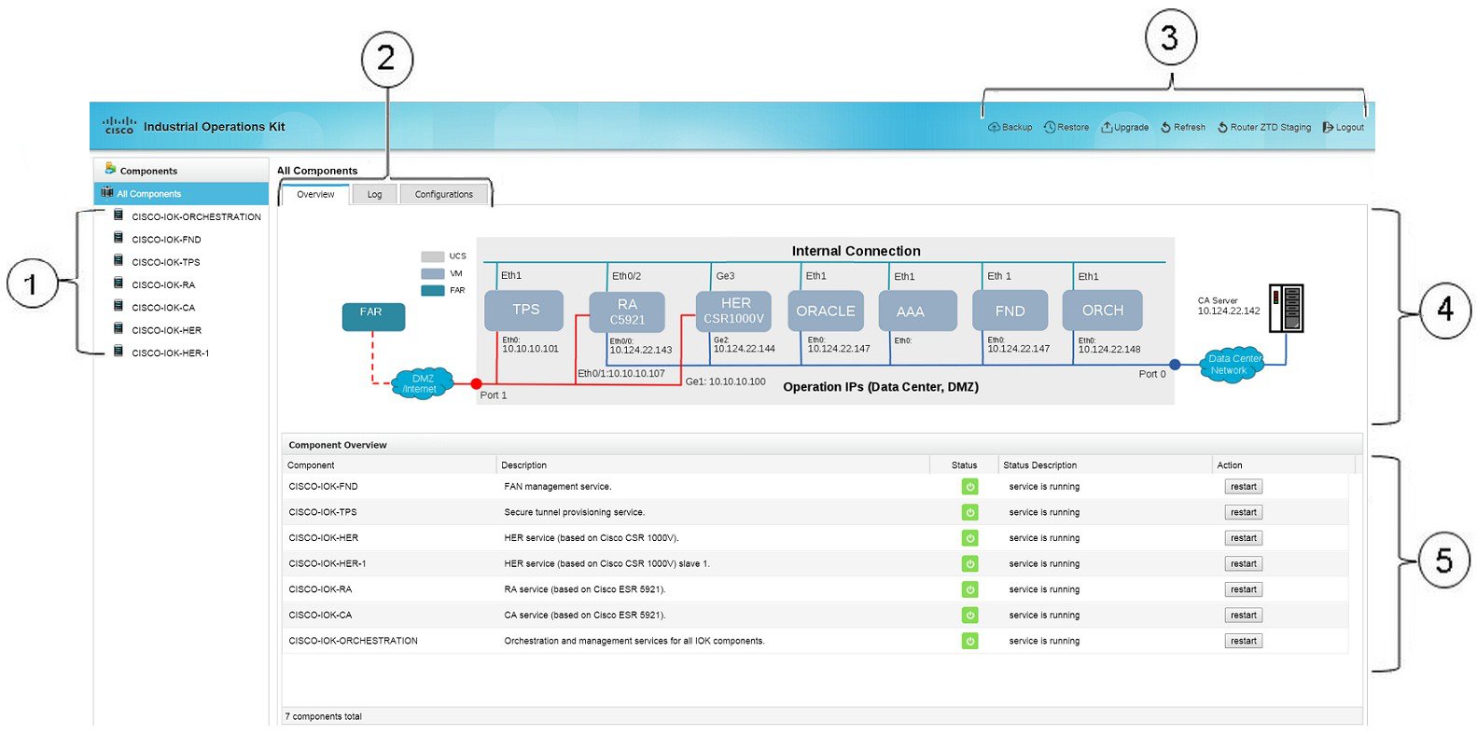This screenshot has width=1477, height=734.
Task: Click the green status icon for CISCO-IOK-ORCHESTRATION
Action: coord(970,641)
